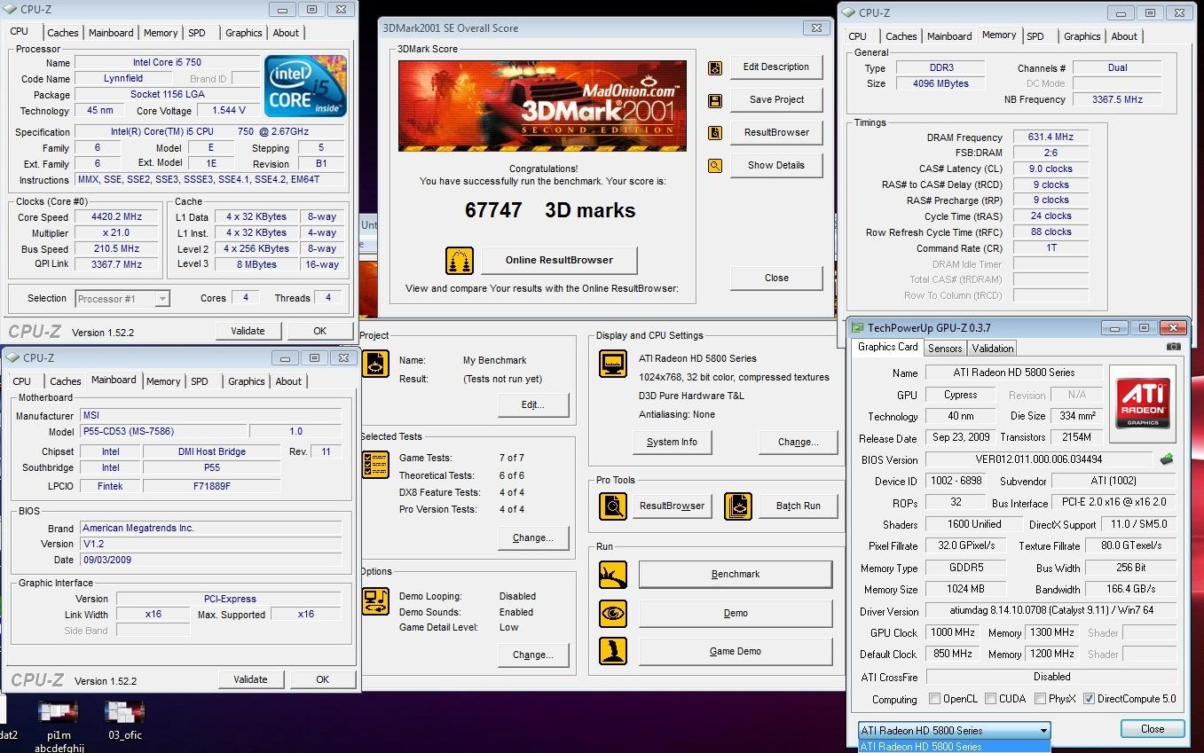Viewport: 1204px width, 753px height.
Task: Click the Show Details button
Action: 776,165
